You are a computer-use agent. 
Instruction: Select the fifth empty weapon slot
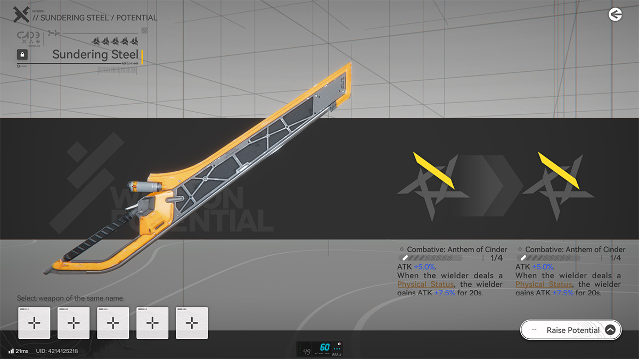pyautogui.click(x=192, y=323)
